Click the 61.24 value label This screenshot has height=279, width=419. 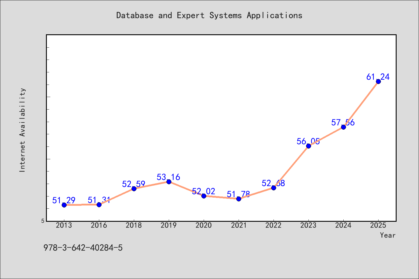coord(378,77)
